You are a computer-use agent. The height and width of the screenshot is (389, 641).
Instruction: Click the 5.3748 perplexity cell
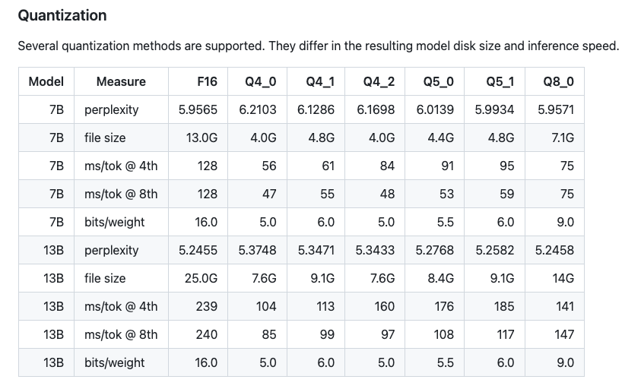click(258, 250)
